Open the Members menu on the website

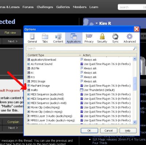80,7
